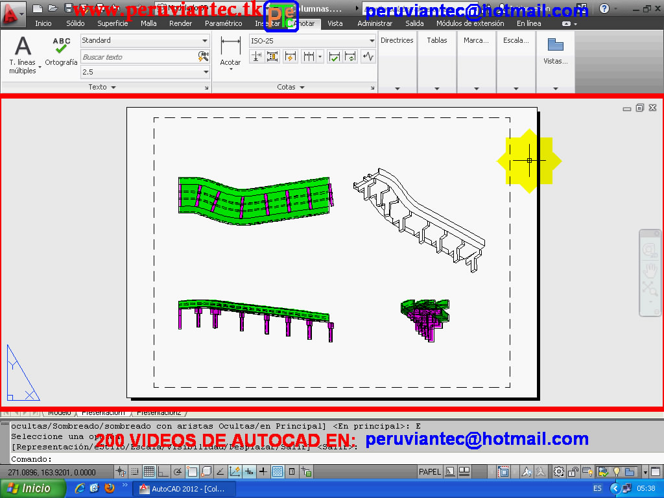Toggle object snap tracking in status bar
664x498 pixels.
[220, 471]
